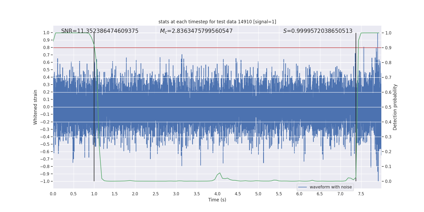The height and width of the screenshot is (212, 424).
Task: Click Time axis tick label 0.0
Action: pyautogui.click(x=53, y=194)
